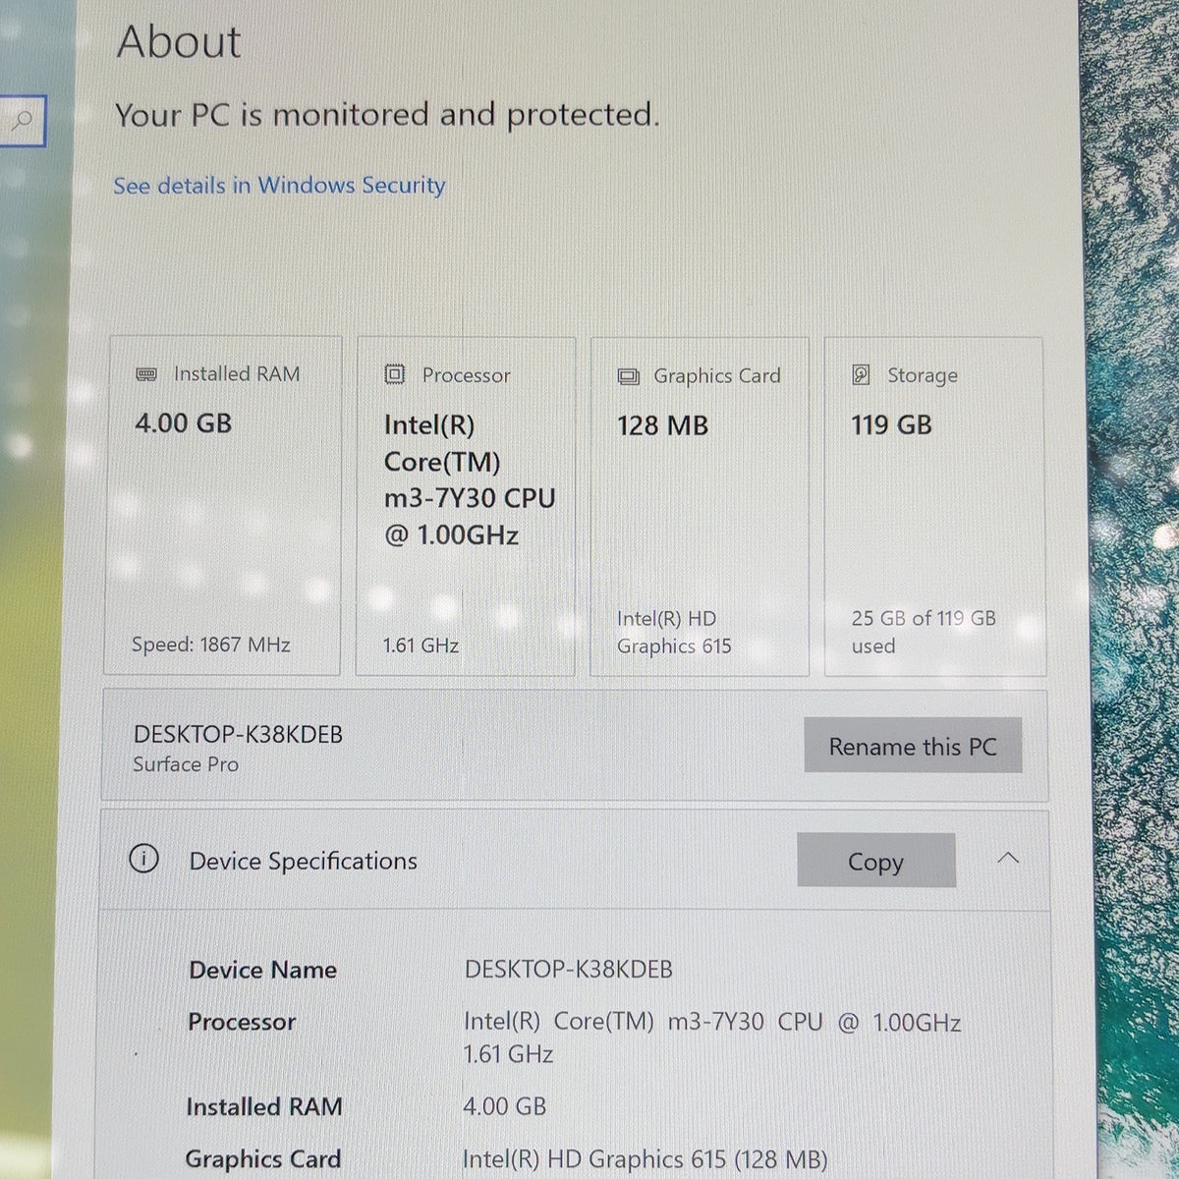Click the Surface Pro model text
The height and width of the screenshot is (1179, 1179).
click(186, 764)
